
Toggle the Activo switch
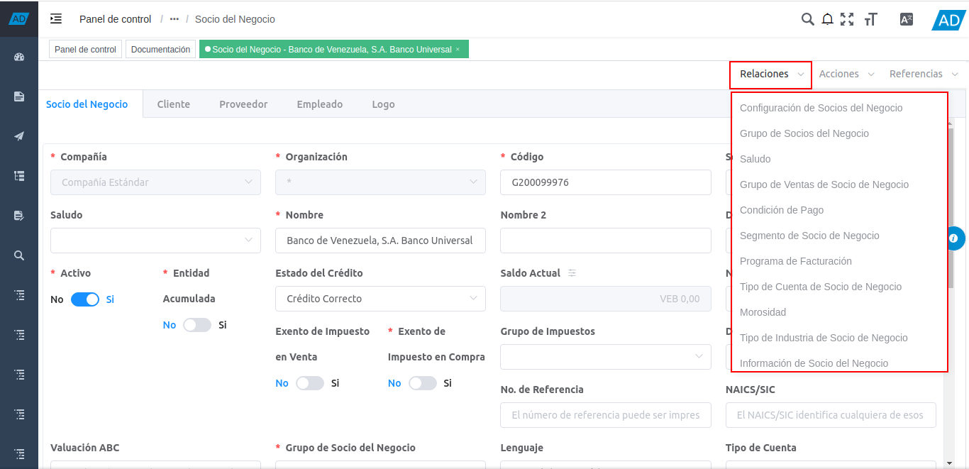(x=85, y=299)
